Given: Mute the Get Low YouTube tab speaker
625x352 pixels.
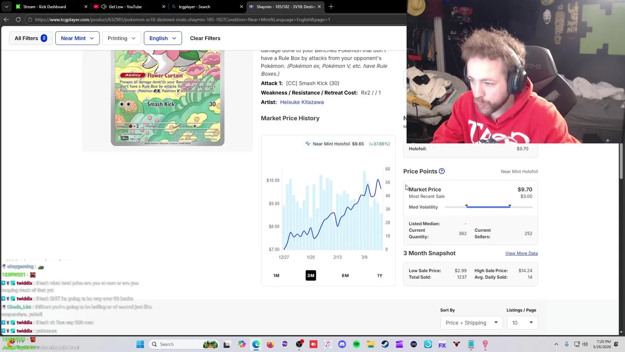Looking at the screenshot, I should 104,6.
